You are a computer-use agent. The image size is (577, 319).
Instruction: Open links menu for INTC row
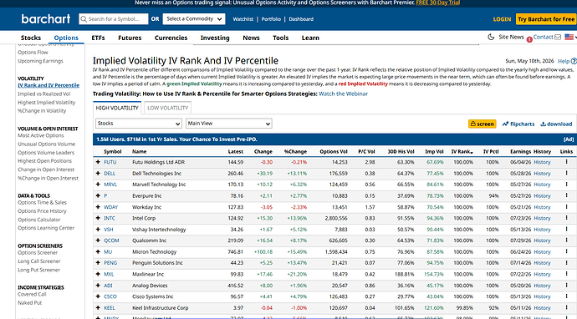[566, 218]
